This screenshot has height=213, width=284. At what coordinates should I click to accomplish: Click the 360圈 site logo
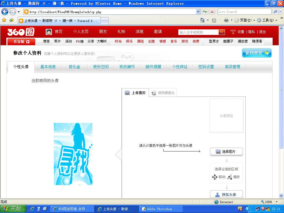(x=21, y=32)
